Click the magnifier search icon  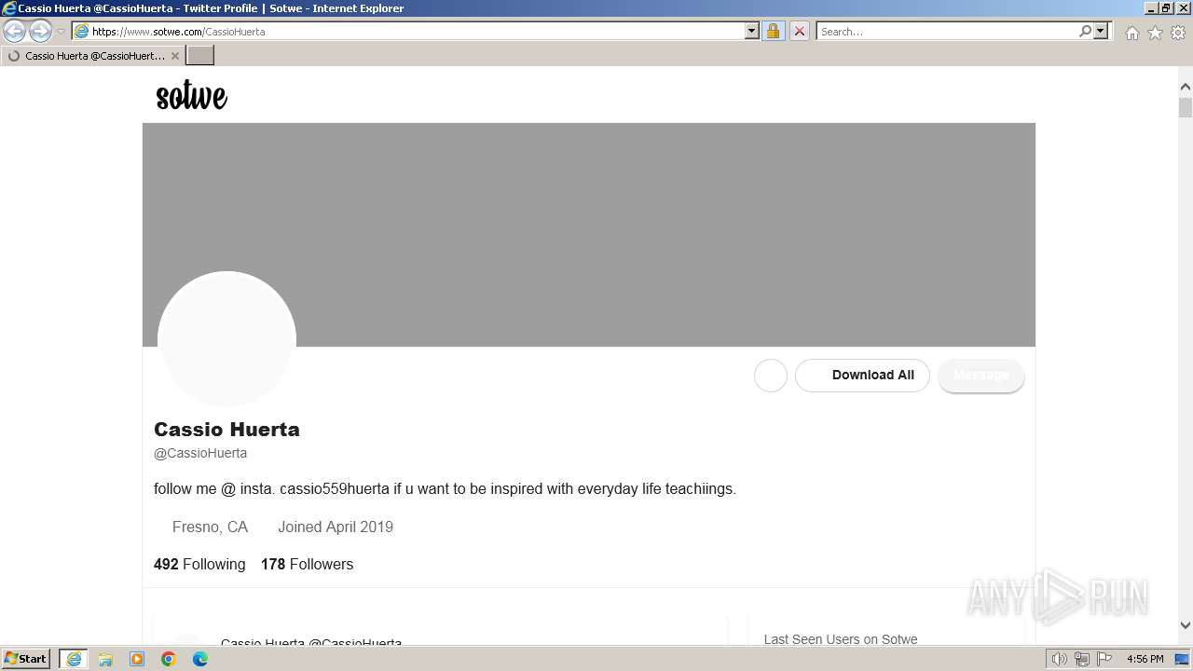(1085, 31)
